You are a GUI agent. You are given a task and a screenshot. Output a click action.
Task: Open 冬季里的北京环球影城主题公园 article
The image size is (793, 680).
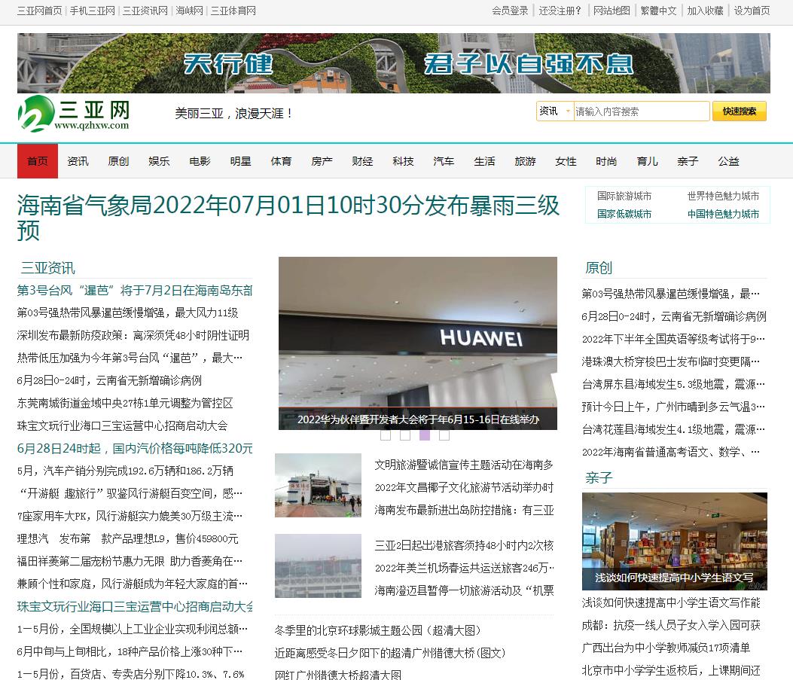377,630
